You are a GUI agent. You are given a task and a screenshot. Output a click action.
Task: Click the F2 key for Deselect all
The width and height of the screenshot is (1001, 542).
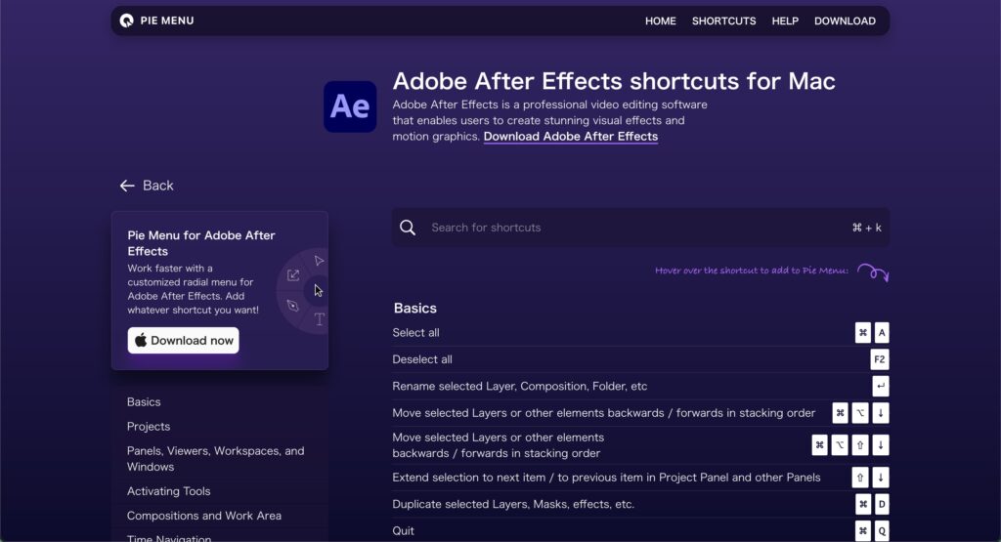pos(879,359)
